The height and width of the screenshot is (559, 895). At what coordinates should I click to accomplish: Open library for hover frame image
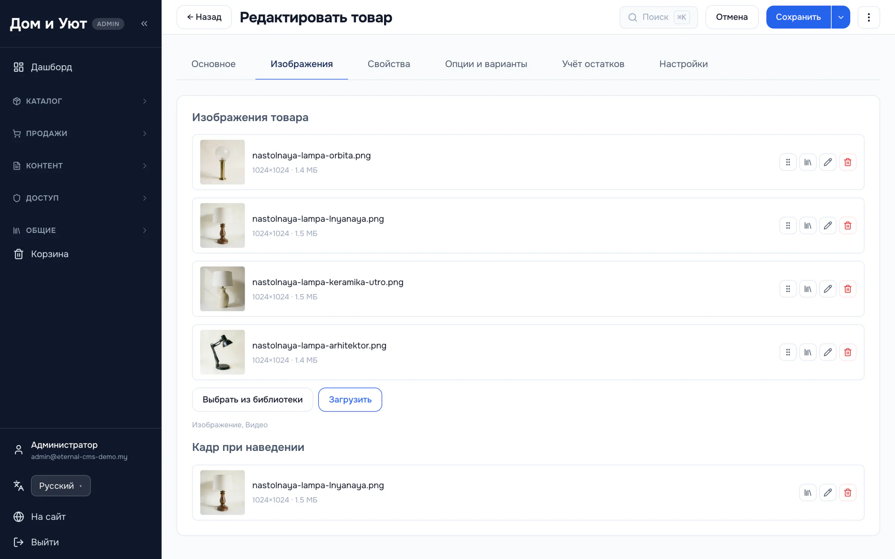click(x=808, y=493)
